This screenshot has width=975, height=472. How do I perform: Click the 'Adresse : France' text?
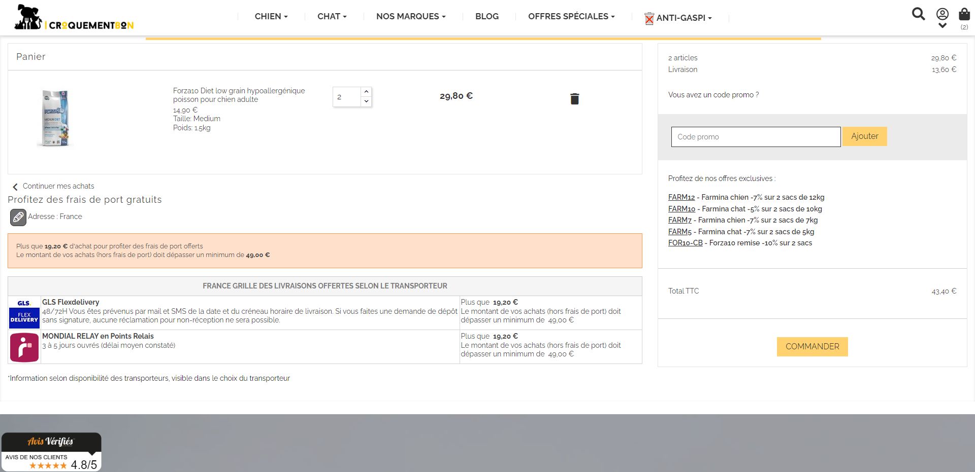click(55, 216)
